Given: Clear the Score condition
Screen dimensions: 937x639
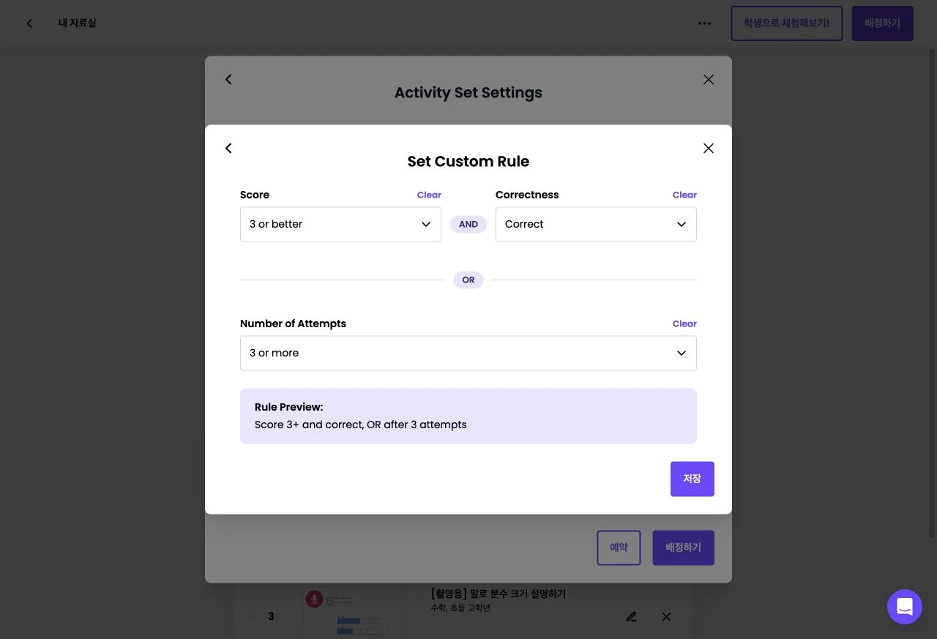Looking at the screenshot, I should (x=429, y=195).
